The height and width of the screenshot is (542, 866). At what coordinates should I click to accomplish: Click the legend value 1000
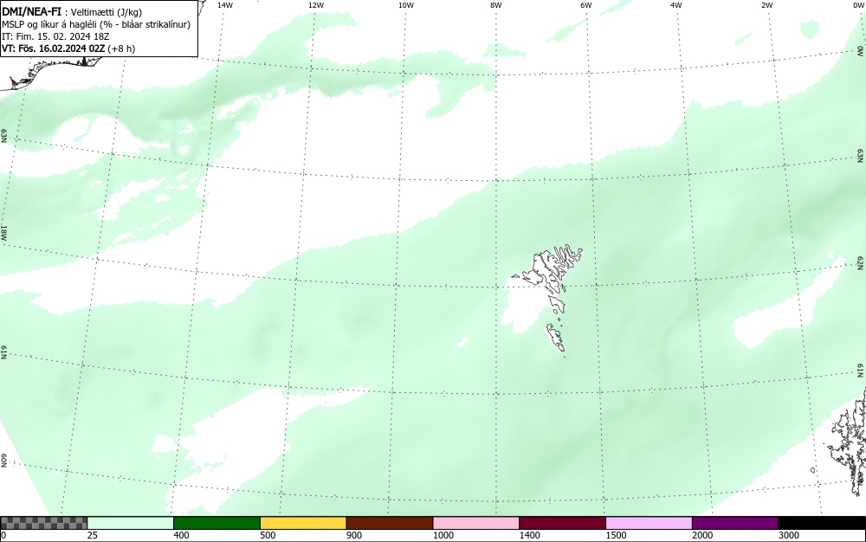pos(443,535)
